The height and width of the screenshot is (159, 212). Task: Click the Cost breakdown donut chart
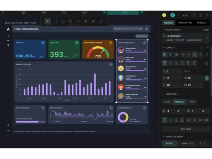click(x=123, y=117)
